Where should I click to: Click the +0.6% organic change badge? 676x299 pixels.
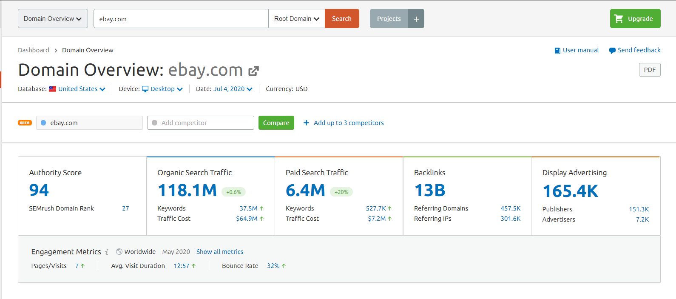pos(234,192)
